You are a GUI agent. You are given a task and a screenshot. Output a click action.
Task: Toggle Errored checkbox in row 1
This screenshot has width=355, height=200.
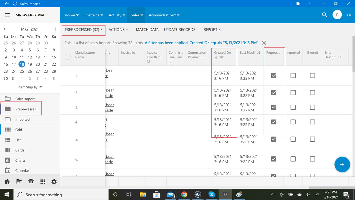(312, 75)
